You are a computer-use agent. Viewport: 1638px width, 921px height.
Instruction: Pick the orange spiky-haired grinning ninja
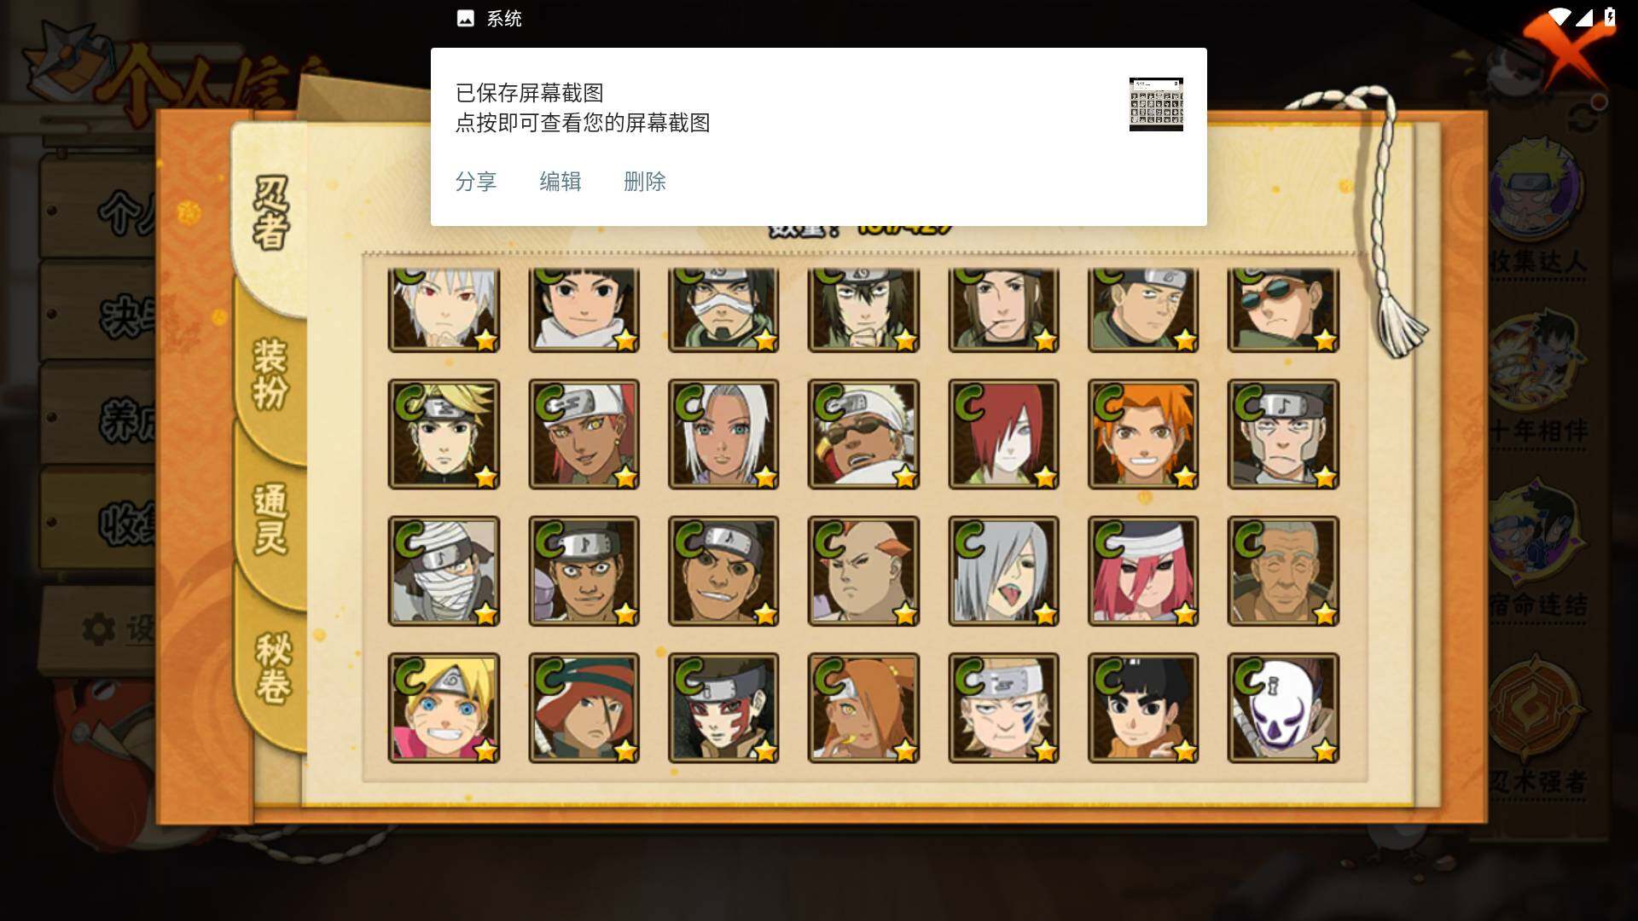[x=1143, y=434]
